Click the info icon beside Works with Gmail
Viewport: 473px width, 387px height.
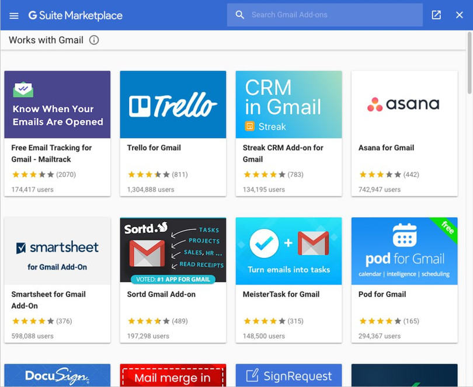tap(93, 40)
